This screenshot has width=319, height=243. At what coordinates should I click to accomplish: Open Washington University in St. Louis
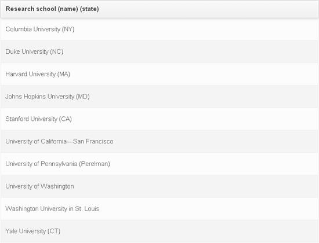coord(159,208)
